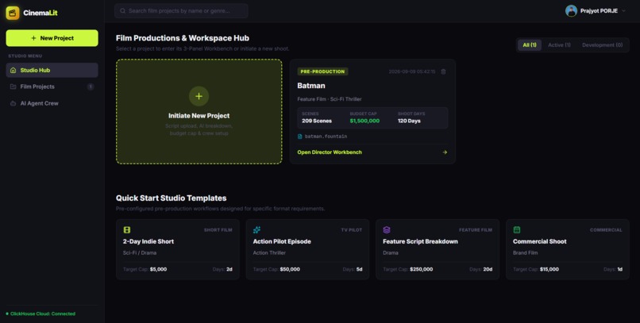Click the Film Projects count badge
The height and width of the screenshot is (323, 640).
click(91, 87)
